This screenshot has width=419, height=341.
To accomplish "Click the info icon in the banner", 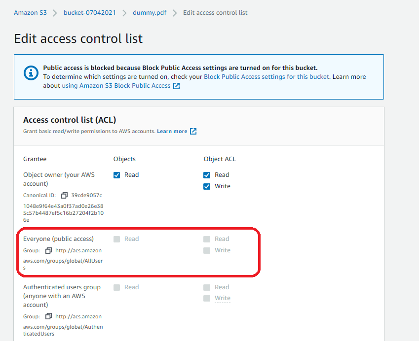I will pos(31,72).
